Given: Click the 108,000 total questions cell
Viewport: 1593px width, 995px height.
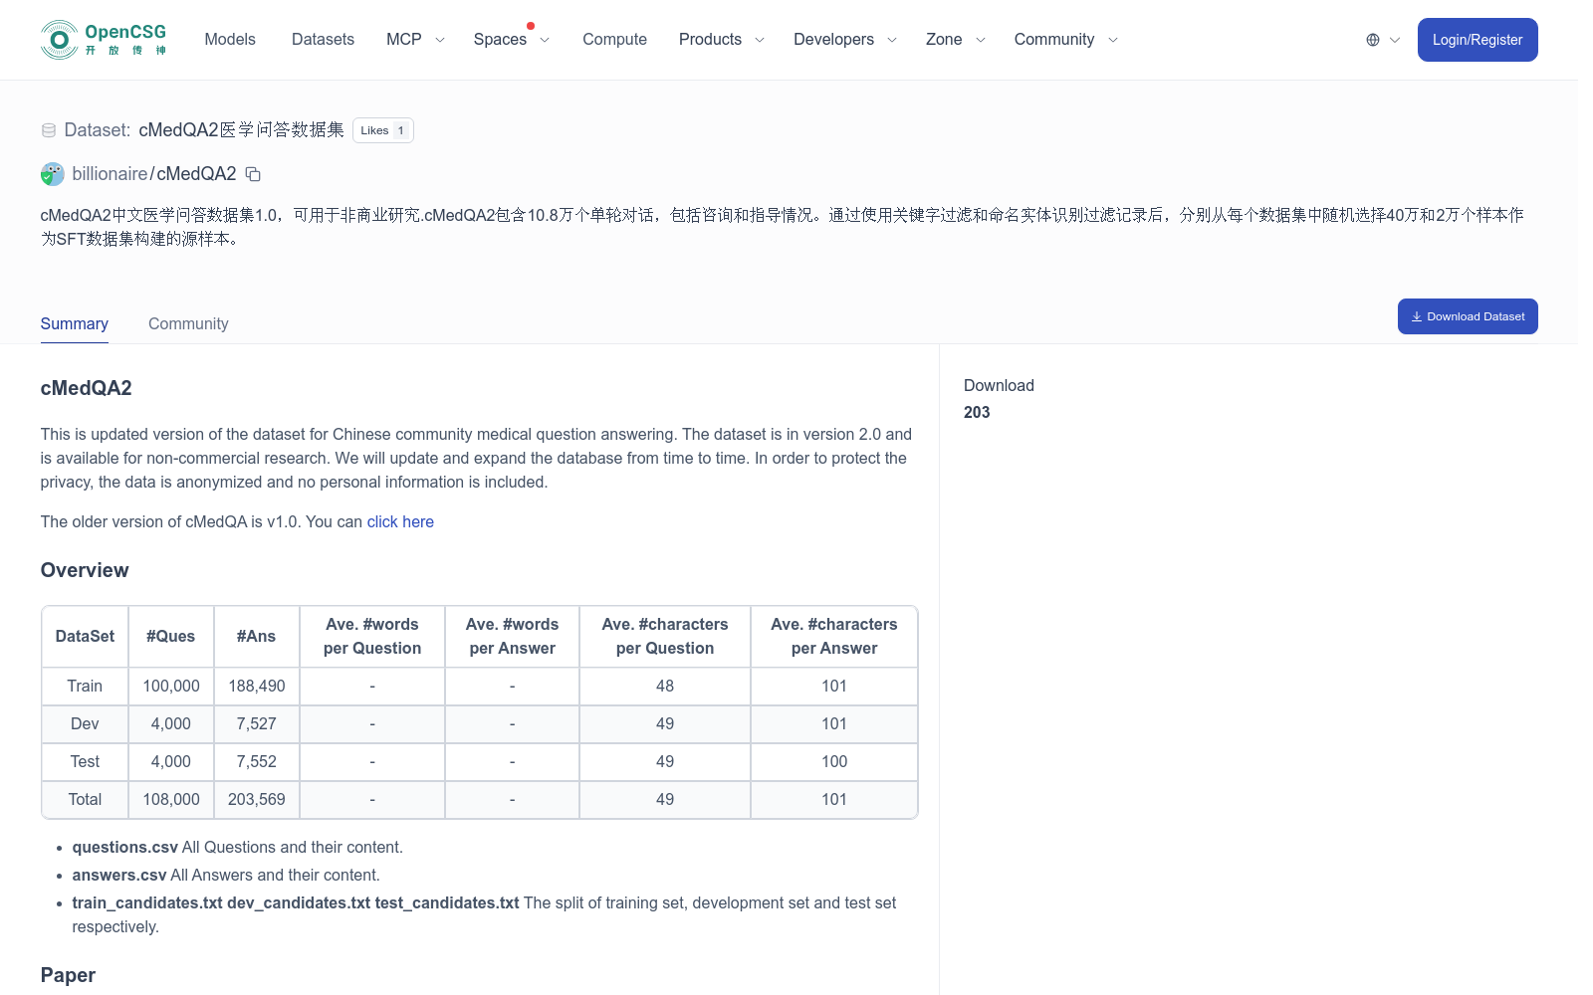Looking at the screenshot, I should tap(171, 800).
